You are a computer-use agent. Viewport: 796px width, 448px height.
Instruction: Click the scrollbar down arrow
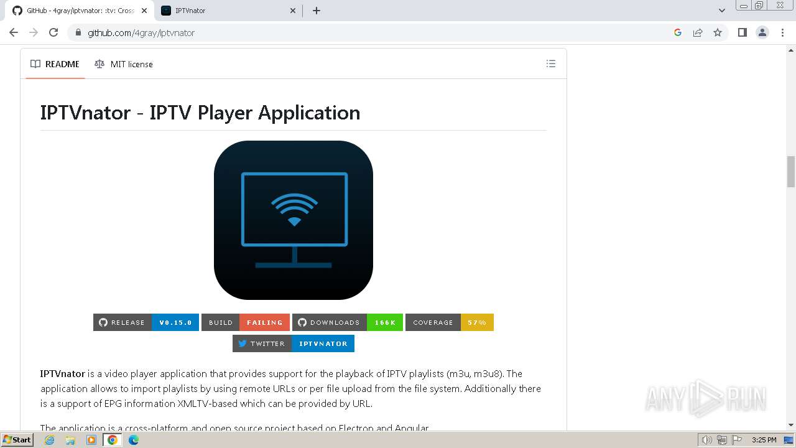click(791, 425)
